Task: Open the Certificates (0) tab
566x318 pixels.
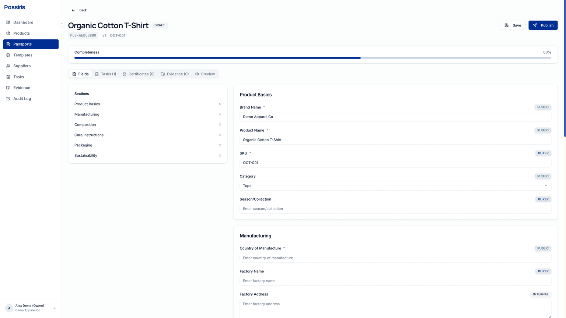Action: click(139, 74)
